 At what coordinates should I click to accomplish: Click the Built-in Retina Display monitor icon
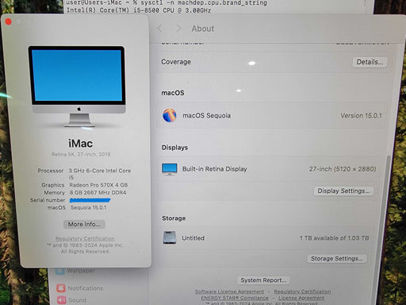170,169
